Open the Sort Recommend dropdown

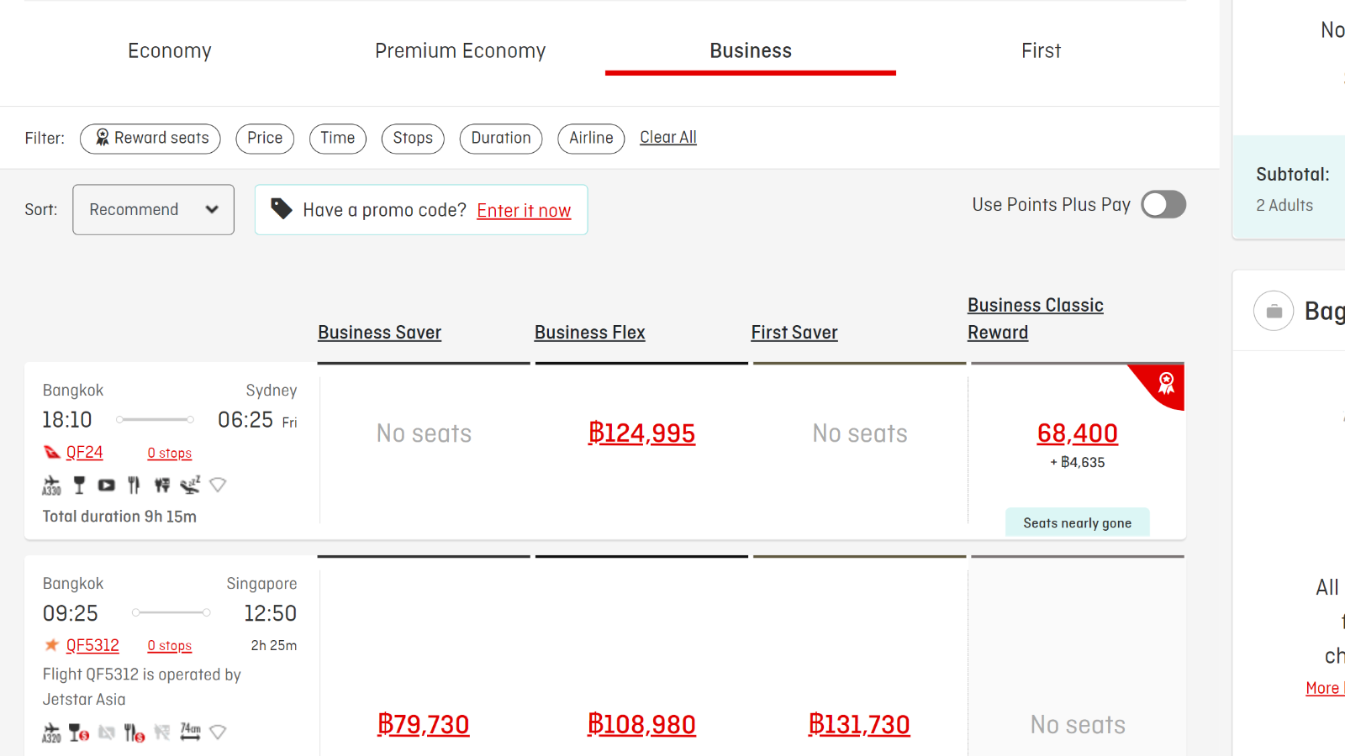point(153,209)
